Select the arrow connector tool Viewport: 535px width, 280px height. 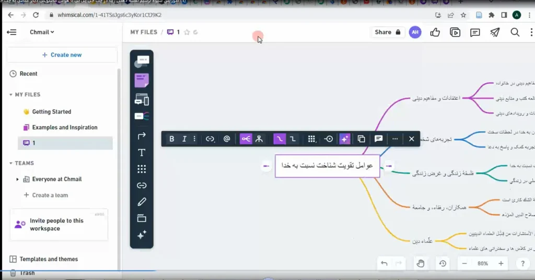142,136
